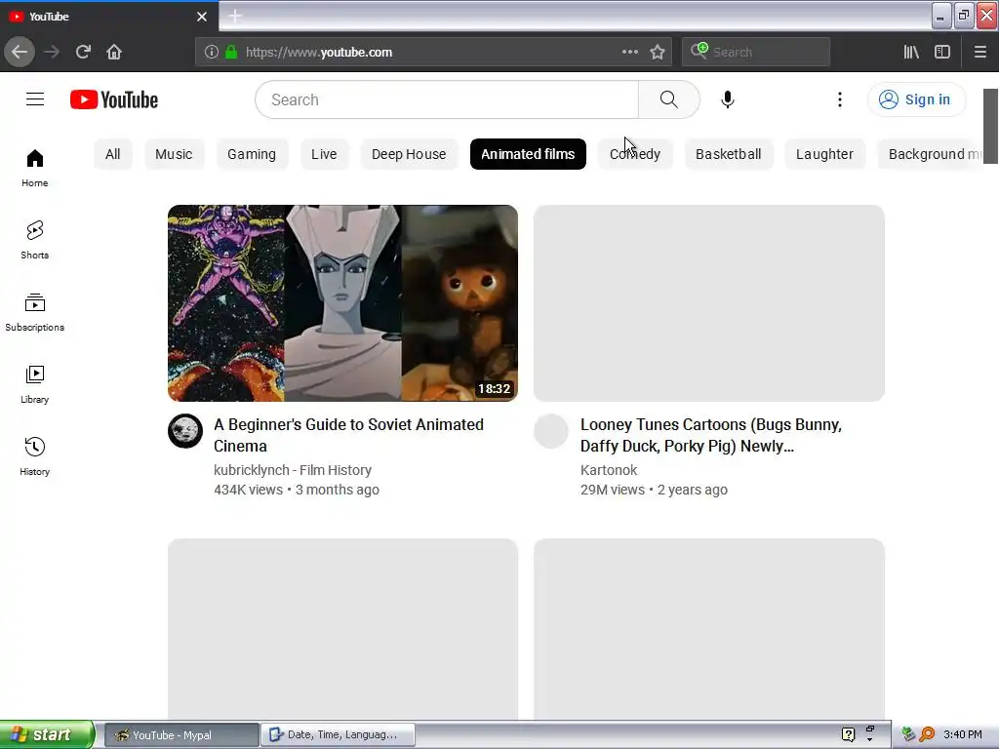999x749 pixels.
Task: Select the Music filter chip
Action: click(x=174, y=154)
